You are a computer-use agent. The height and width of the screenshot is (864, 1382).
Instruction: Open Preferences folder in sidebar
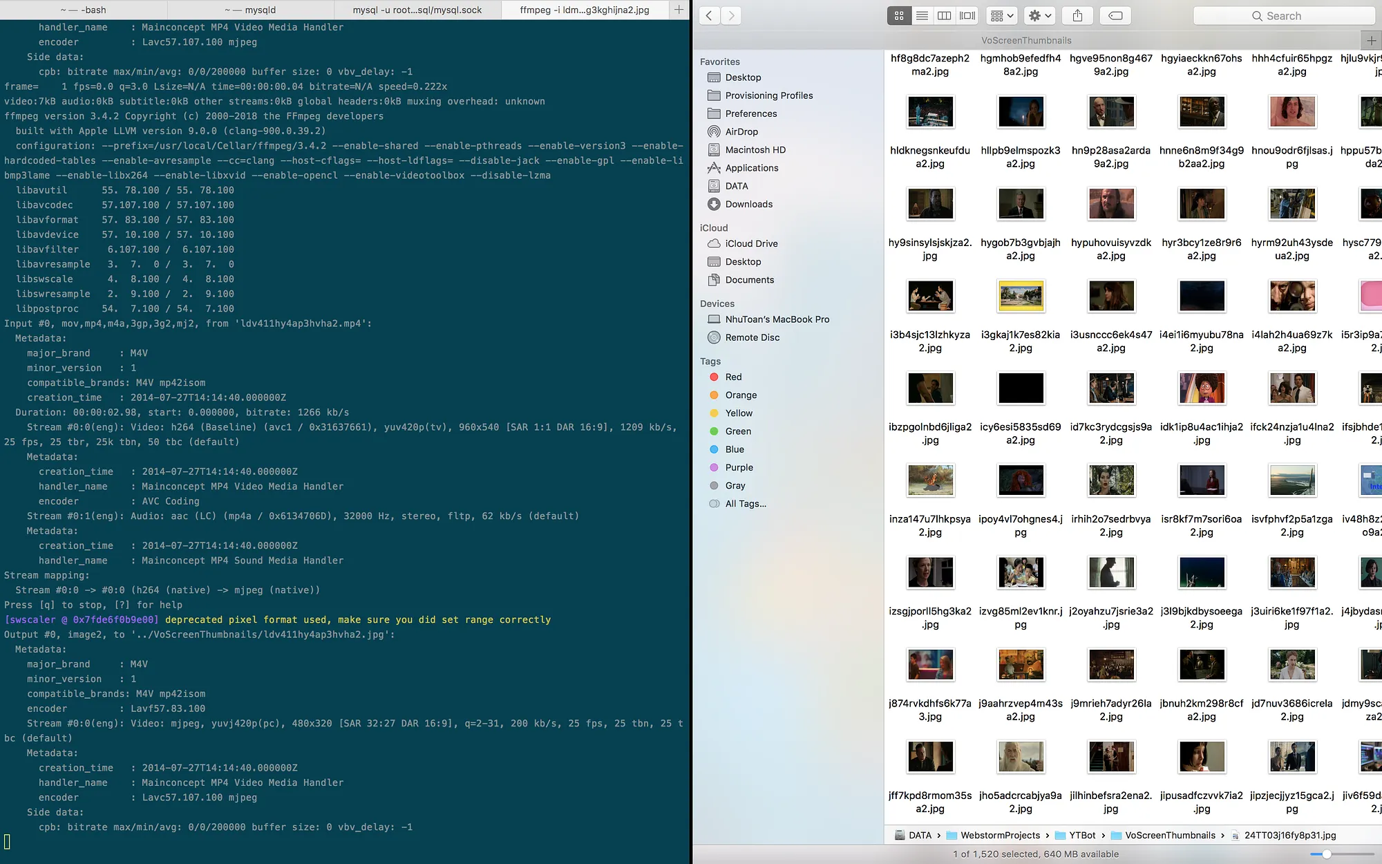pyautogui.click(x=751, y=113)
